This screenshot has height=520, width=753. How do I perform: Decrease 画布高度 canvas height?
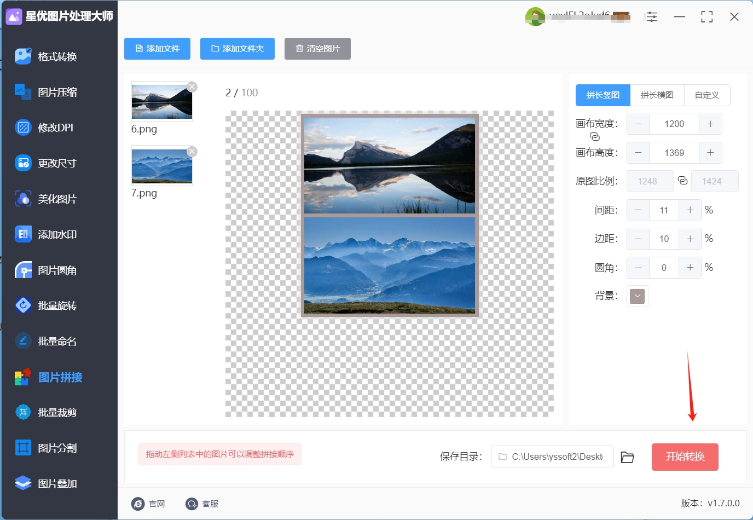pyautogui.click(x=638, y=153)
